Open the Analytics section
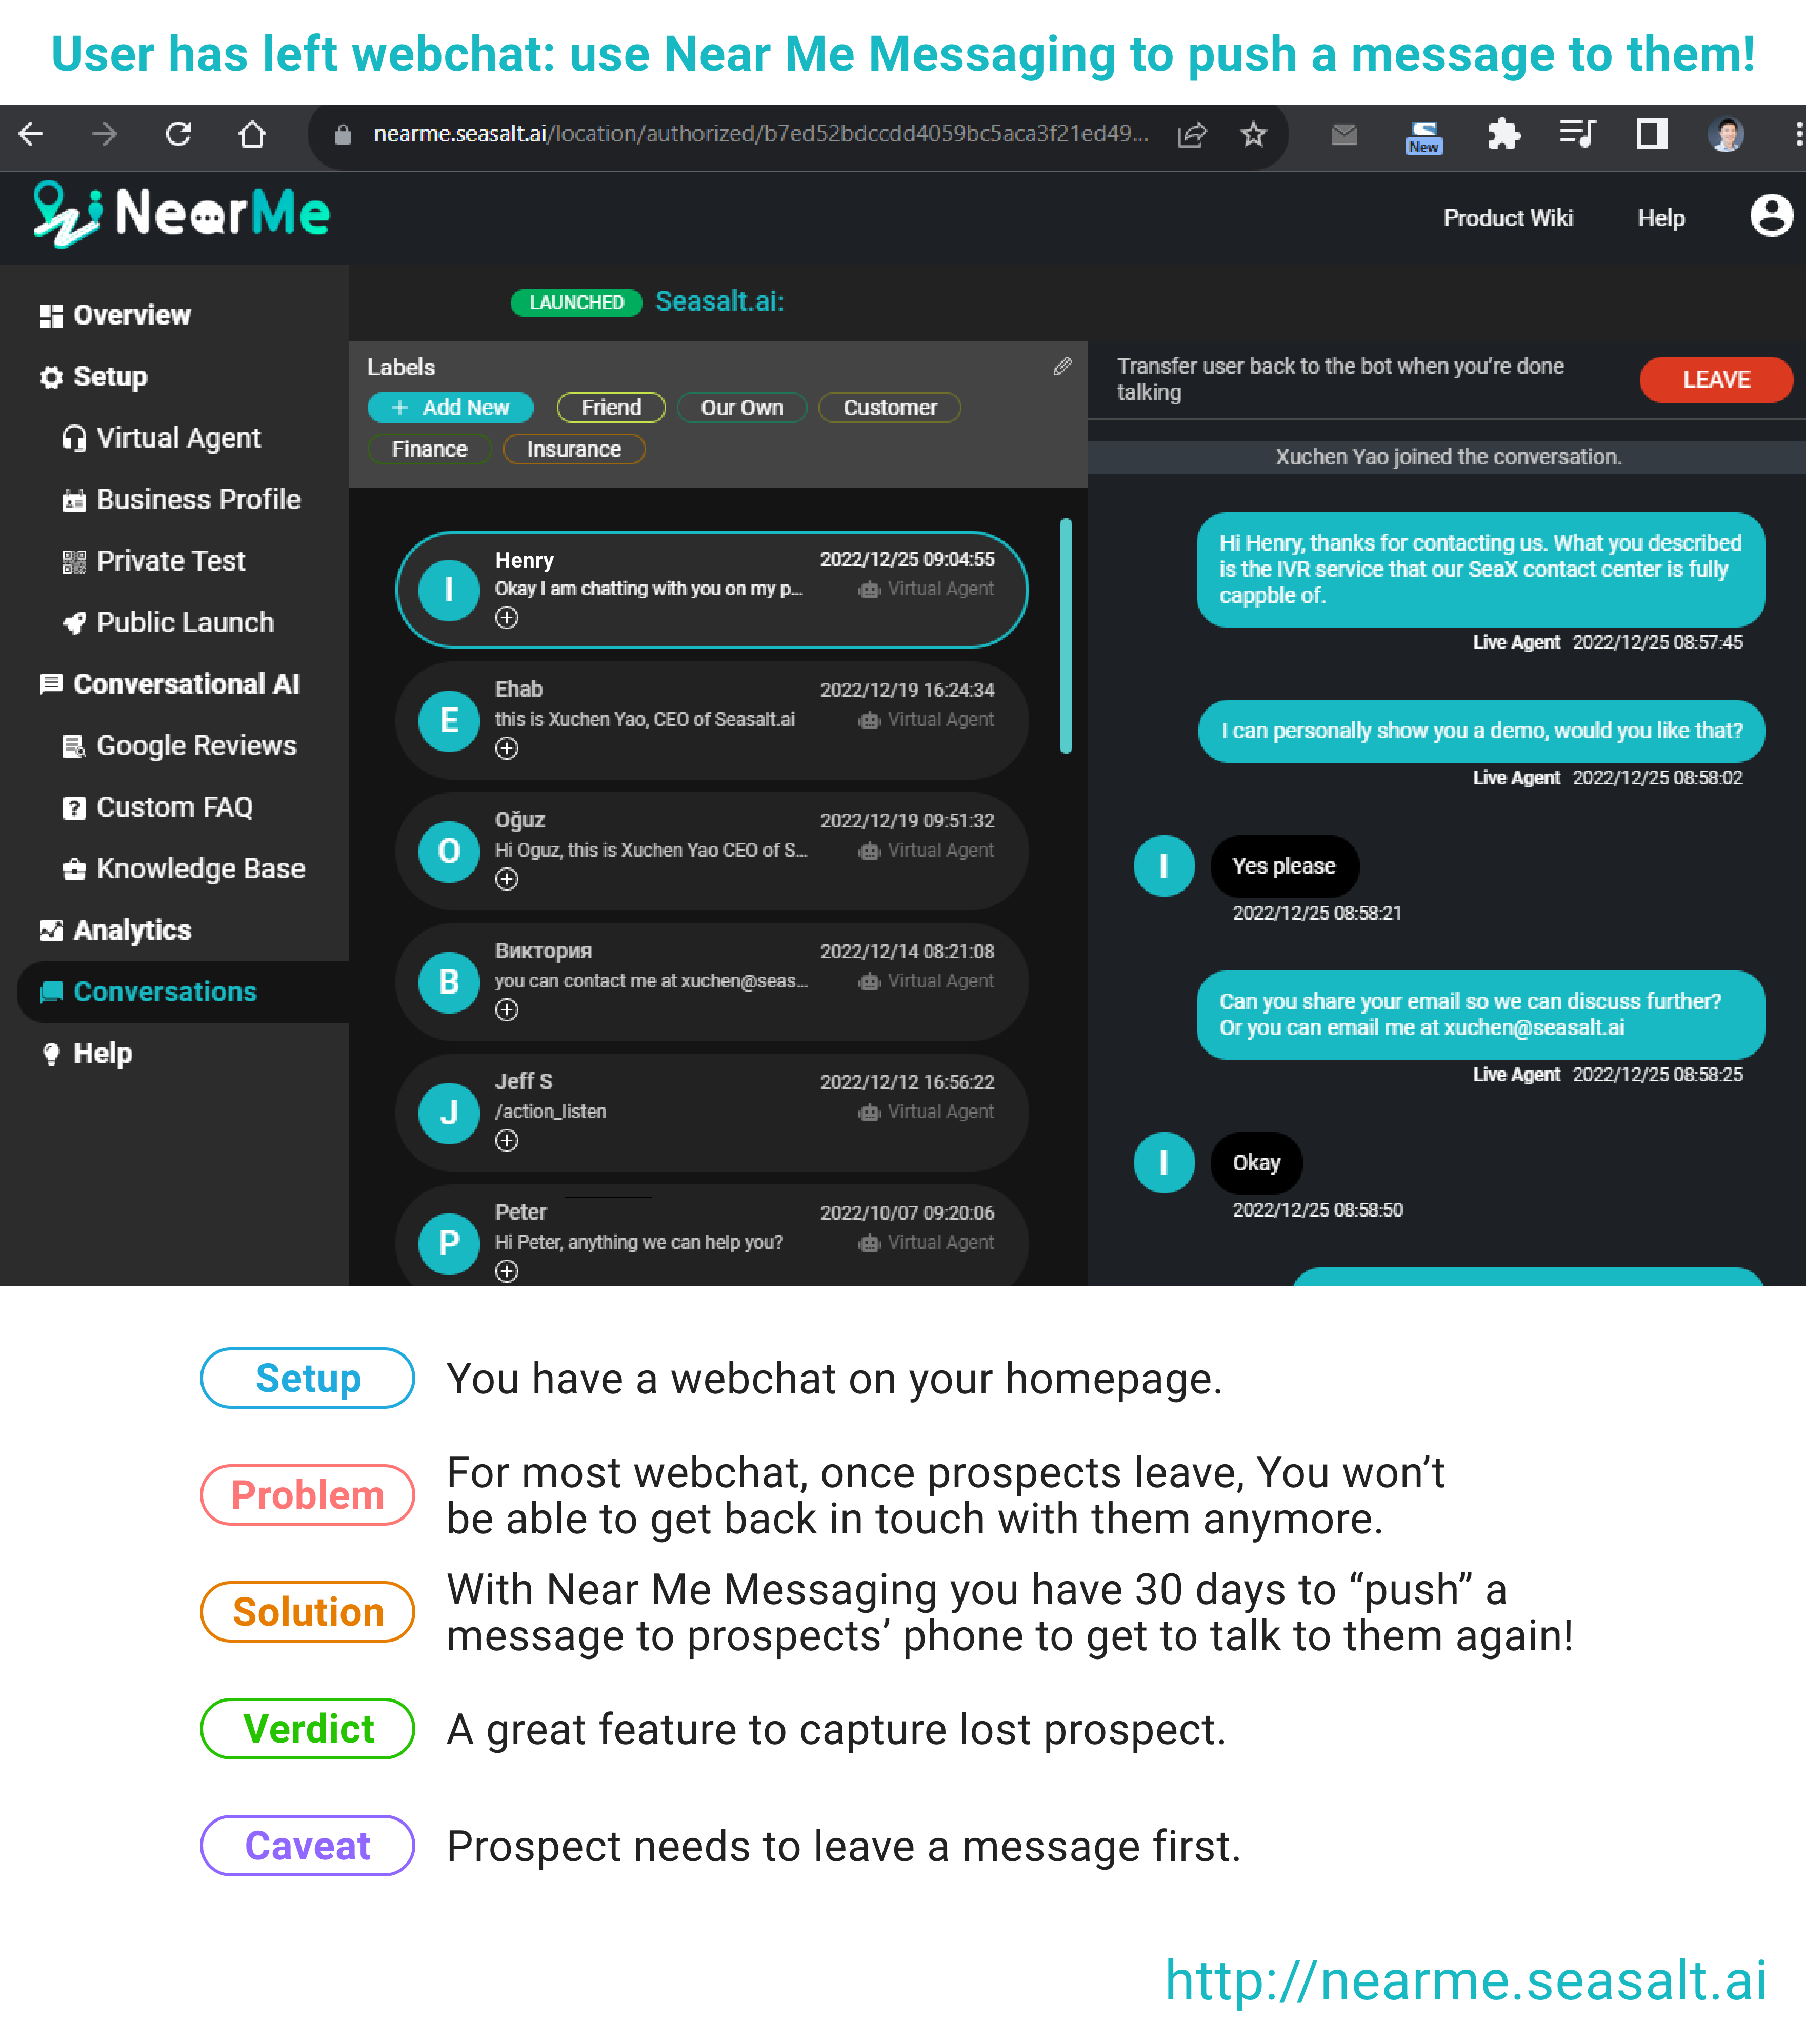 (130, 930)
